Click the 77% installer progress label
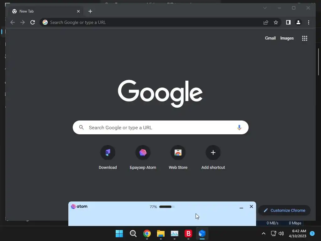Image resolution: width=321 pixels, height=241 pixels. tap(153, 207)
